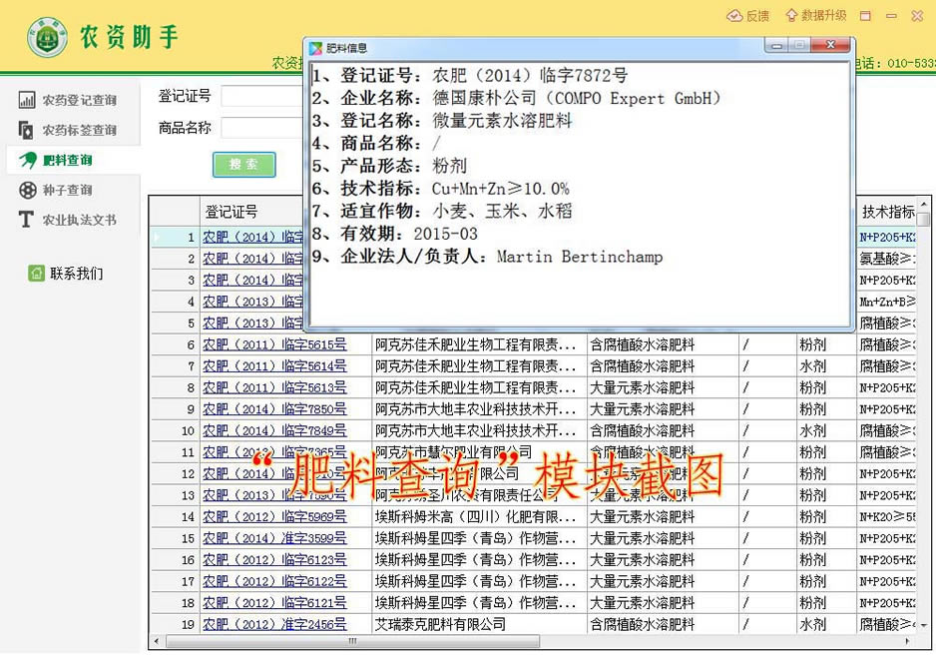
Task: Click the 登记证号 column header
Action: tap(251, 212)
